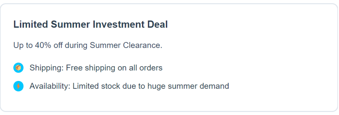Click the word "Deal" in the title

pyautogui.click(x=158, y=24)
